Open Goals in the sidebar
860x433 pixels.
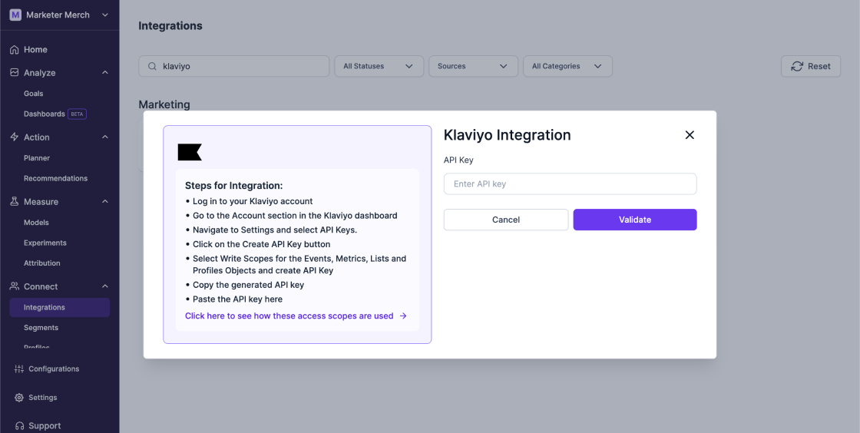pyautogui.click(x=34, y=93)
